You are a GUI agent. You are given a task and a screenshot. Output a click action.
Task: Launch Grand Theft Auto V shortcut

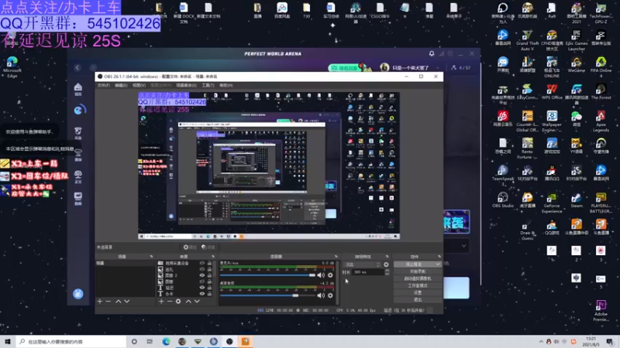(x=527, y=41)
